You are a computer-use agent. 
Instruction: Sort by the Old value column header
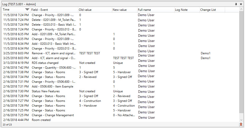[x=95, y=10]
